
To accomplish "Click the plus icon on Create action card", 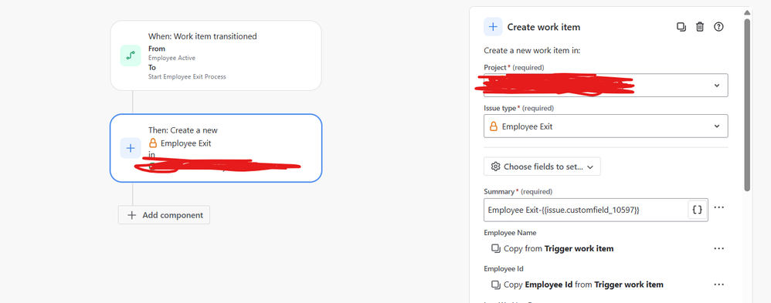I will [x=131, y=148].
